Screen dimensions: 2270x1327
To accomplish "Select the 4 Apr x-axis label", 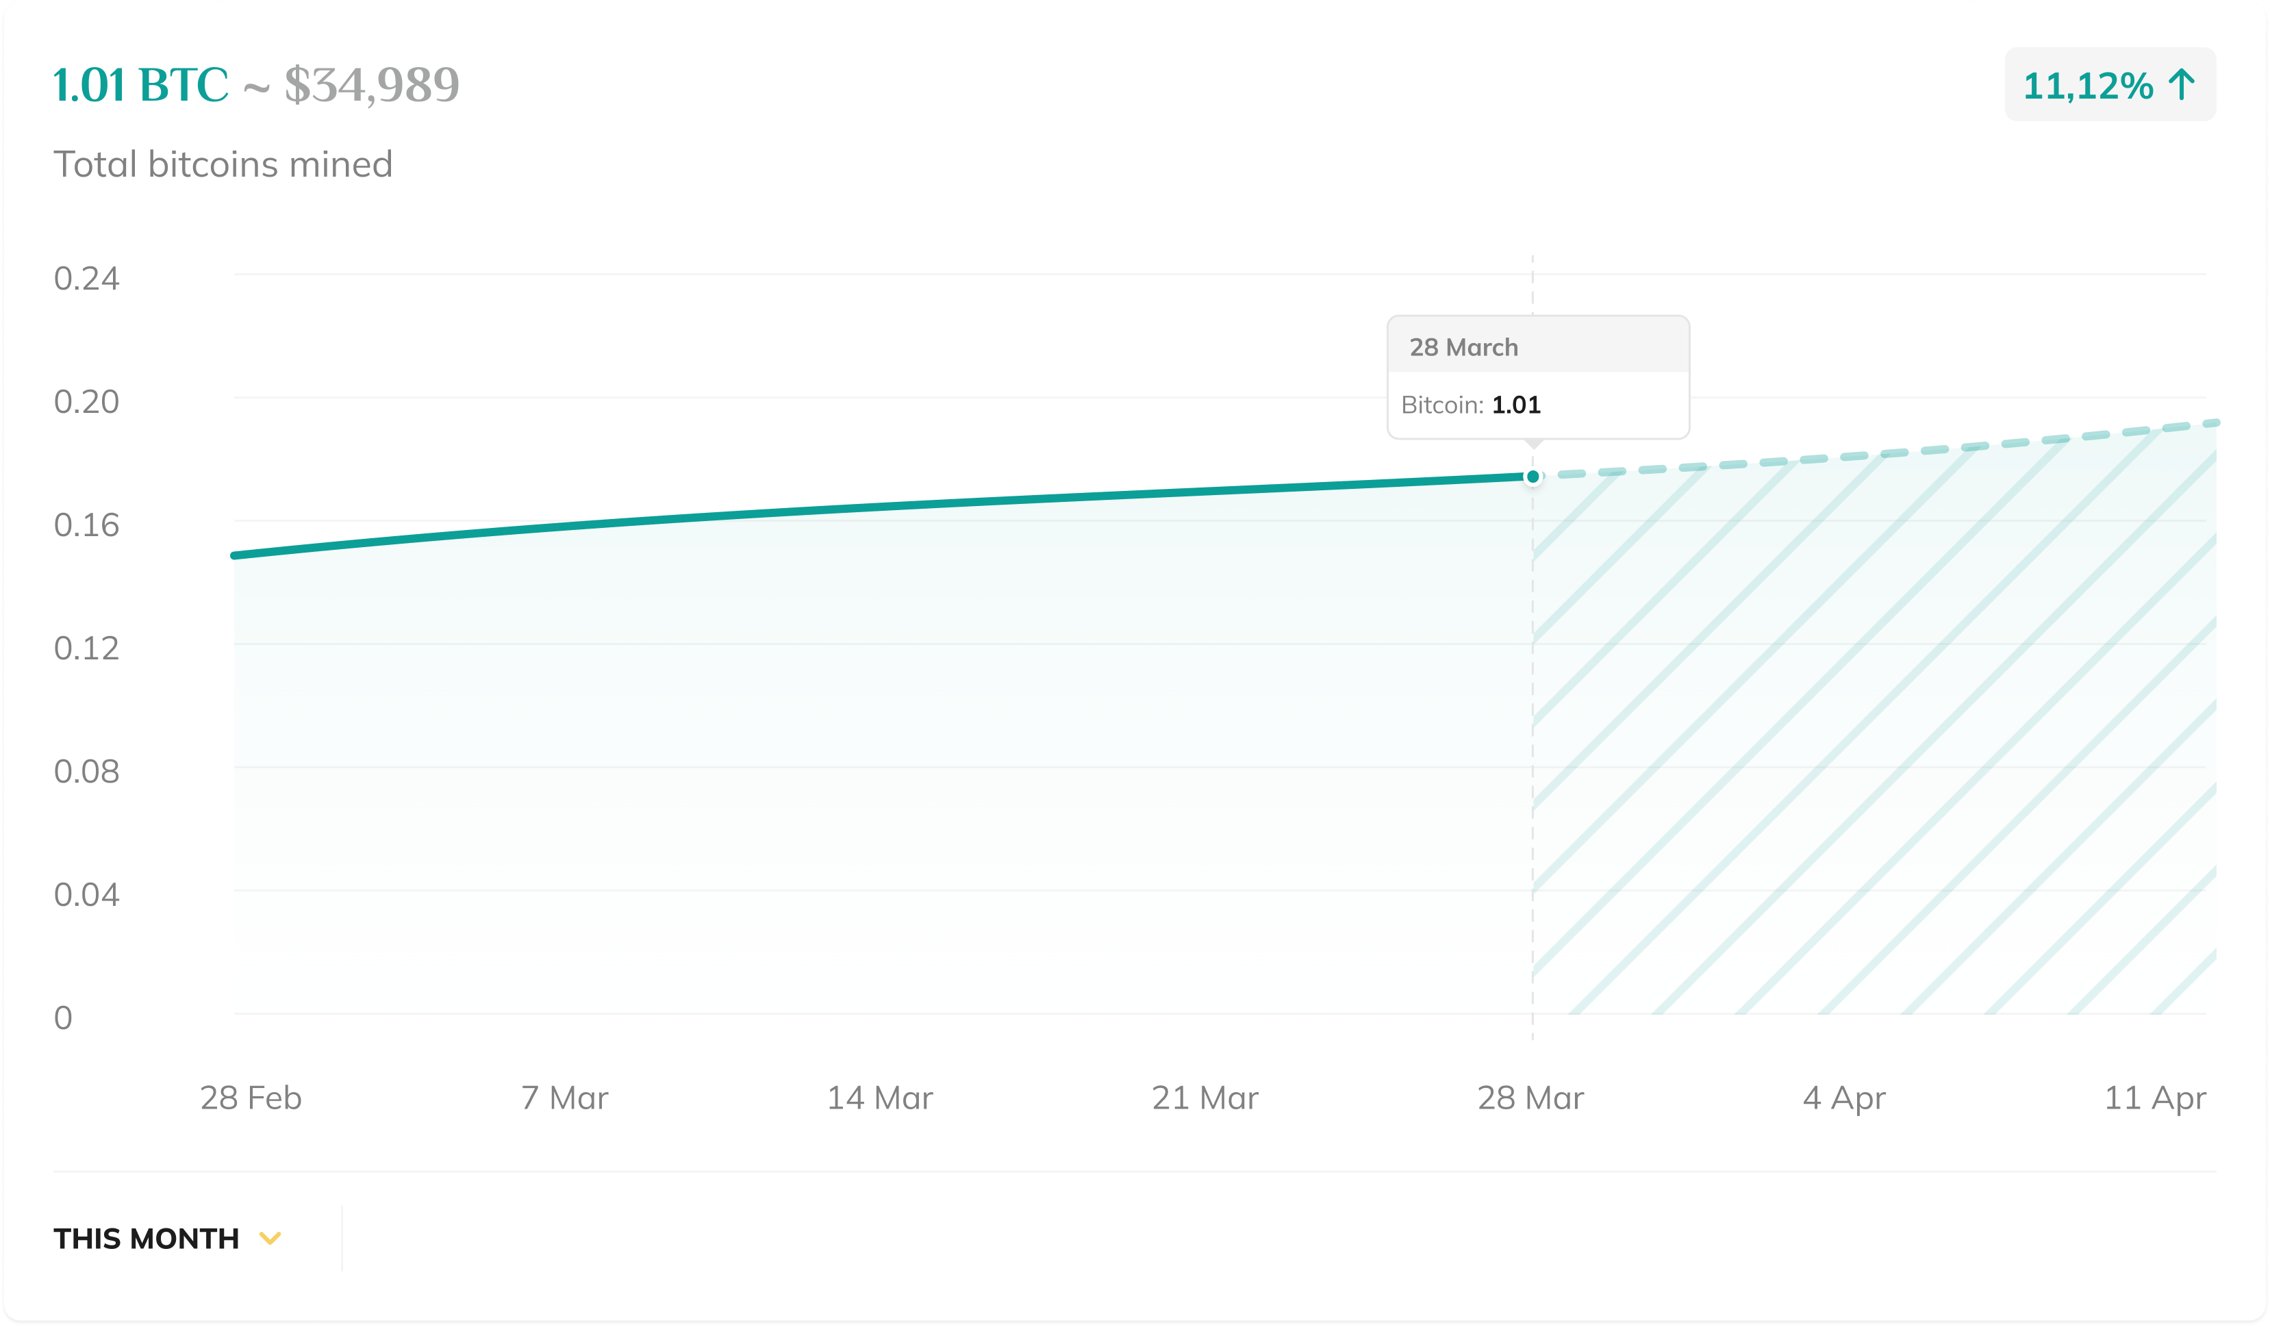I will coord(1844,1098).
